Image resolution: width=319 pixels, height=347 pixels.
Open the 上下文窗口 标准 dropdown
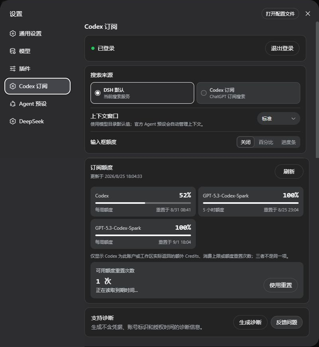point(278,118)
